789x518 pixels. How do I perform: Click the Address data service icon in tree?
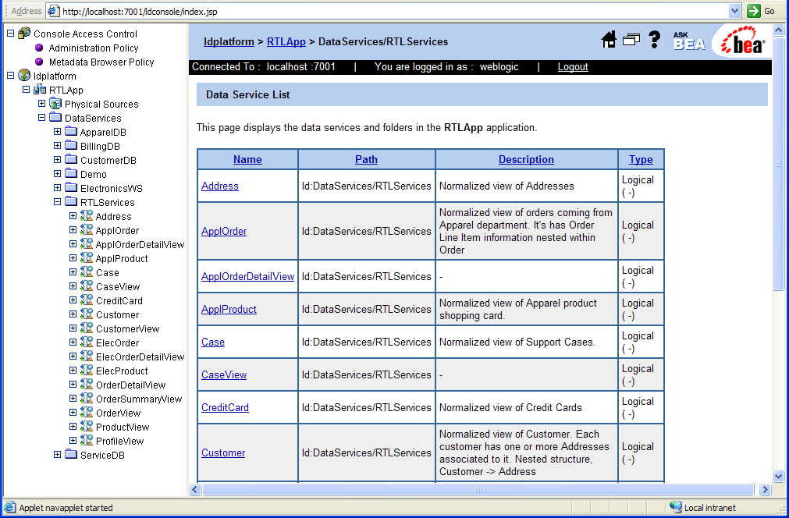[x=87, y=216]
